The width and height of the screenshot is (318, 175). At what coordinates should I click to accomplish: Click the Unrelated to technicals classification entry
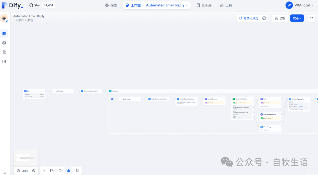[x=243, y=113]
